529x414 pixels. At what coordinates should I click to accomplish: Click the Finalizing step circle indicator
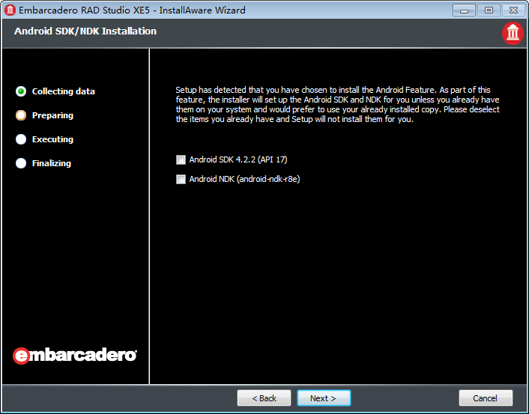tap(21, 163)
